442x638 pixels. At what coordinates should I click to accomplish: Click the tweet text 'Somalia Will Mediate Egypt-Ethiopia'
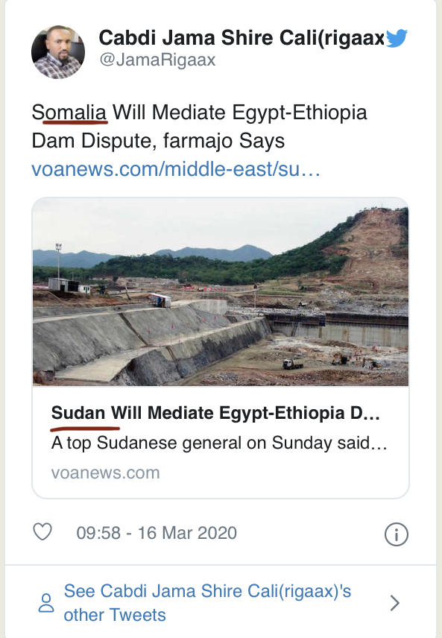200,113
